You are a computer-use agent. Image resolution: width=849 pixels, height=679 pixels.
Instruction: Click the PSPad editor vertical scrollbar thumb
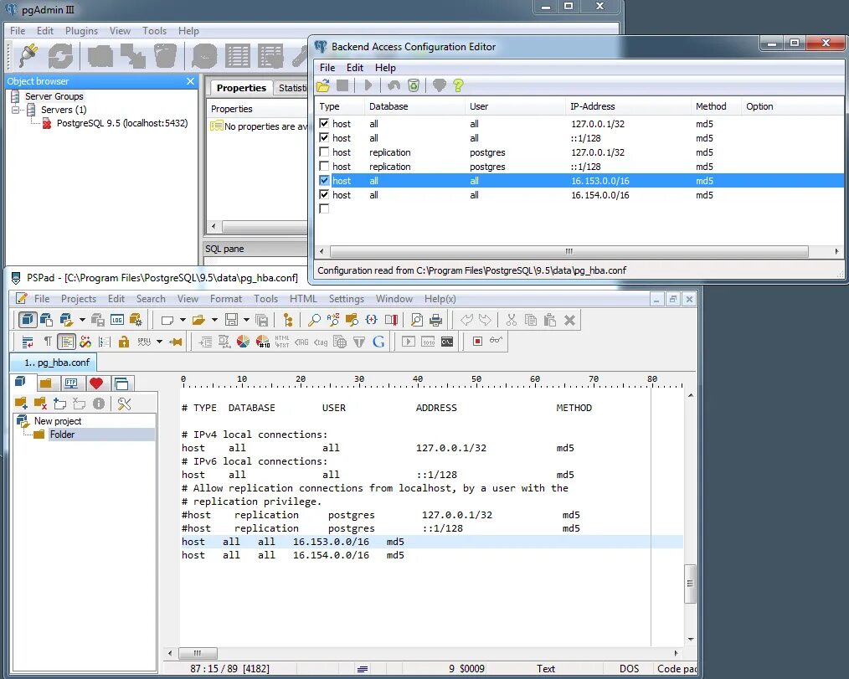click(691, 584)
